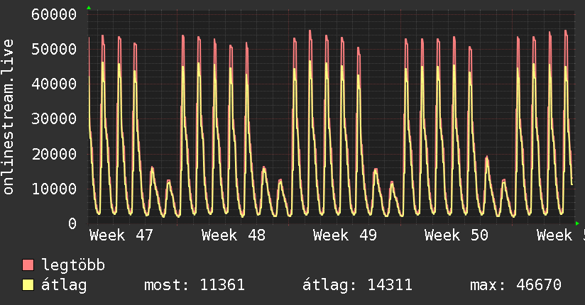Select the átlag: 14311 statistic
The height and width of the screenshot is (305, 585).
point(357,285)
